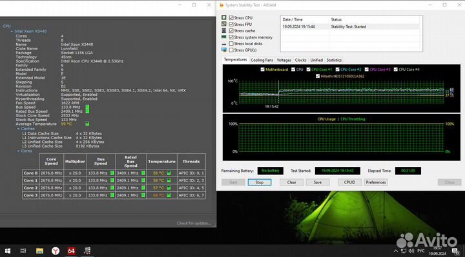Toggle CPU Core #3 graph checkbox

367,70
